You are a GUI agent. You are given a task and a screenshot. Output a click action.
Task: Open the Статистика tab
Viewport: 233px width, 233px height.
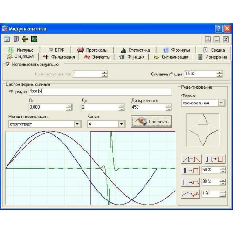[135, 50]
